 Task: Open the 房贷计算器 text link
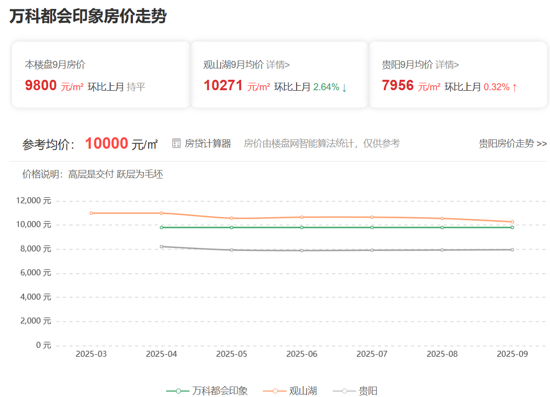coord(208,144)
